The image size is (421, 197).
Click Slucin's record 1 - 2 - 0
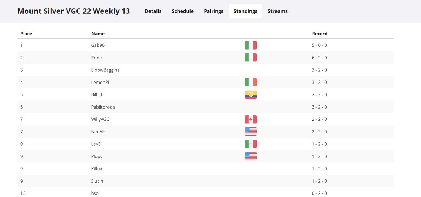(x=319, y=181)
